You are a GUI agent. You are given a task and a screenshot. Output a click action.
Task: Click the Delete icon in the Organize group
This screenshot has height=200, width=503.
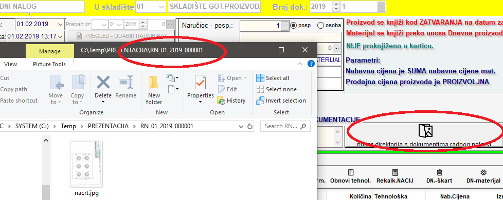103,82
